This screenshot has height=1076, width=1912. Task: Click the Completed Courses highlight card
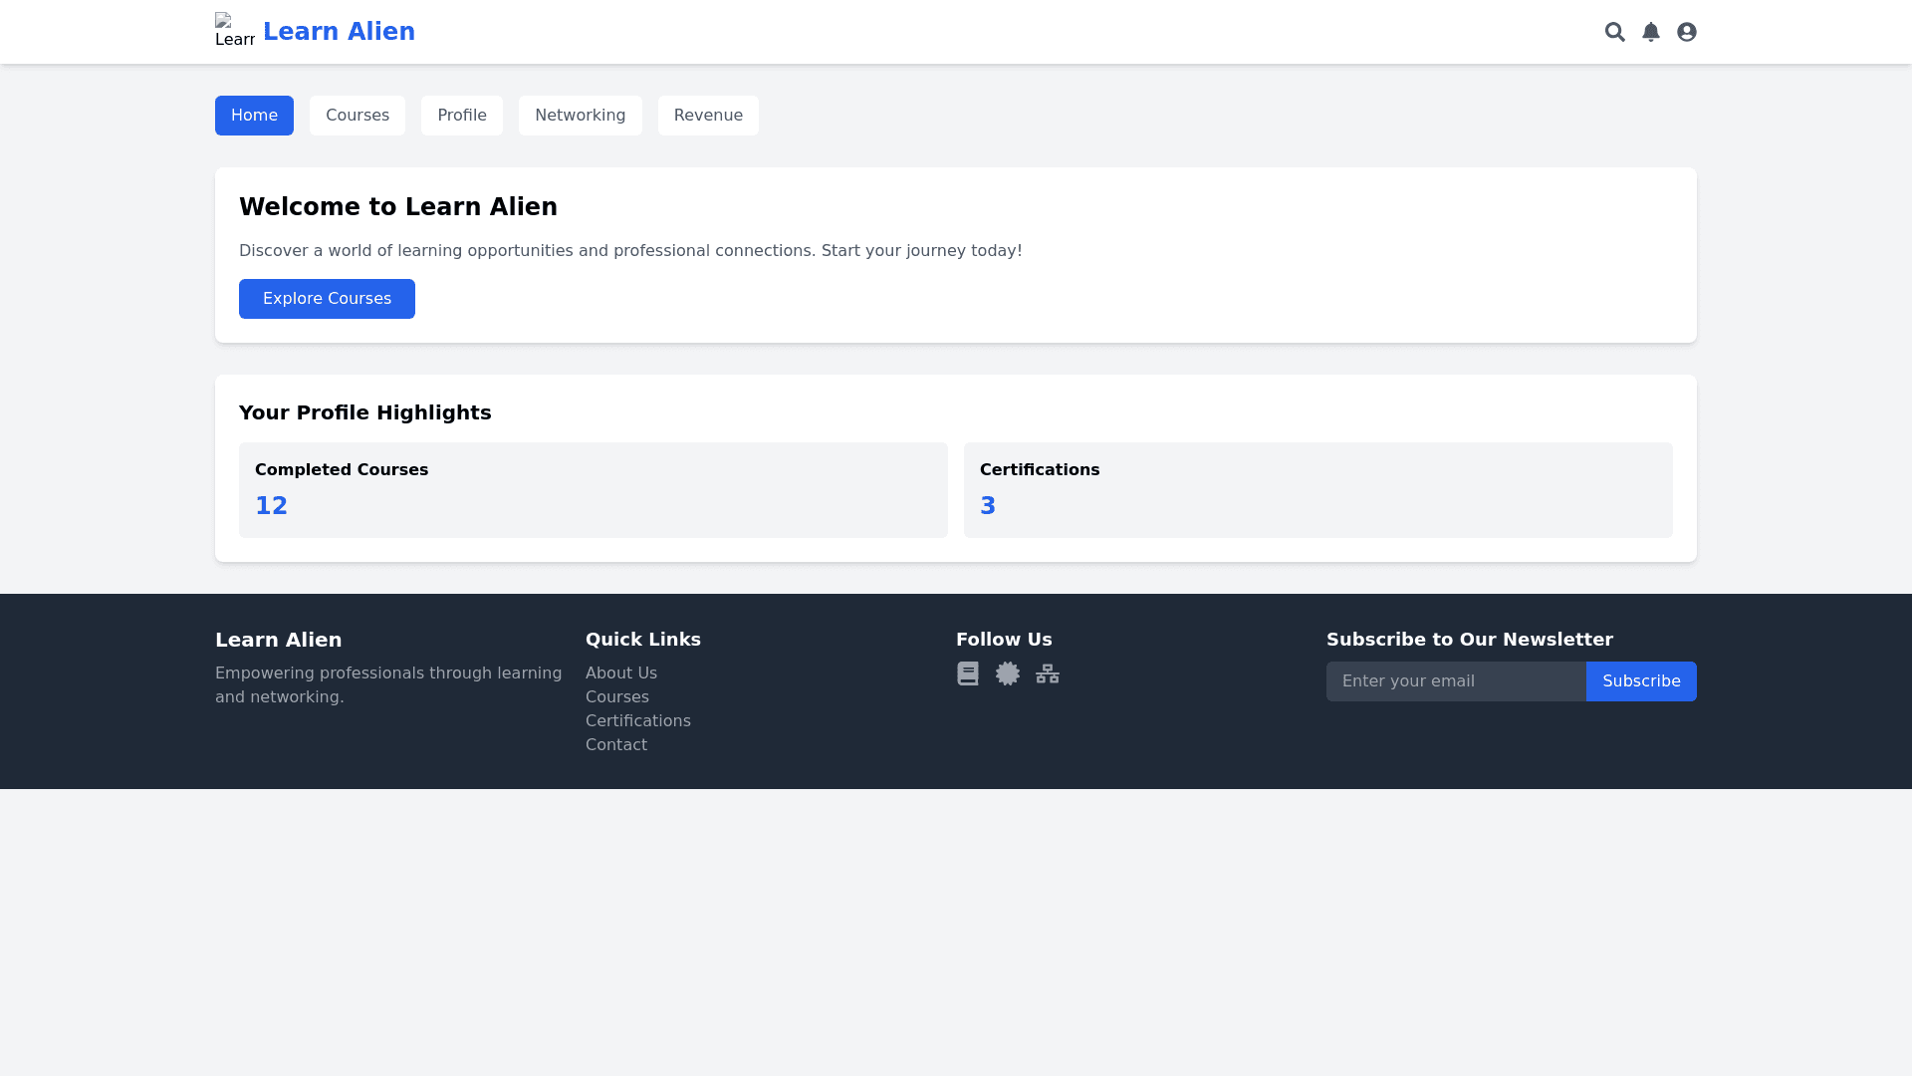coord(593,490)
